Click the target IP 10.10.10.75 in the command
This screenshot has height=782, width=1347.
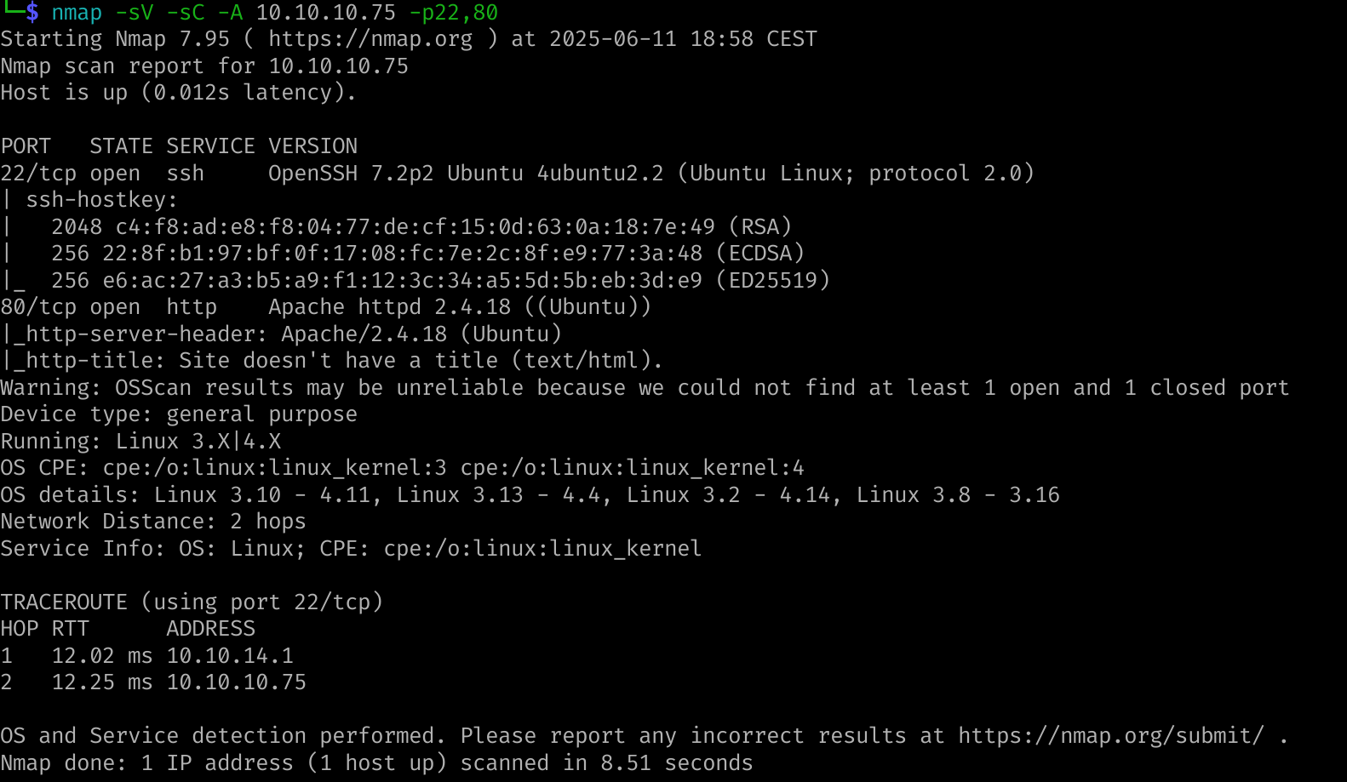click(325, 13)
